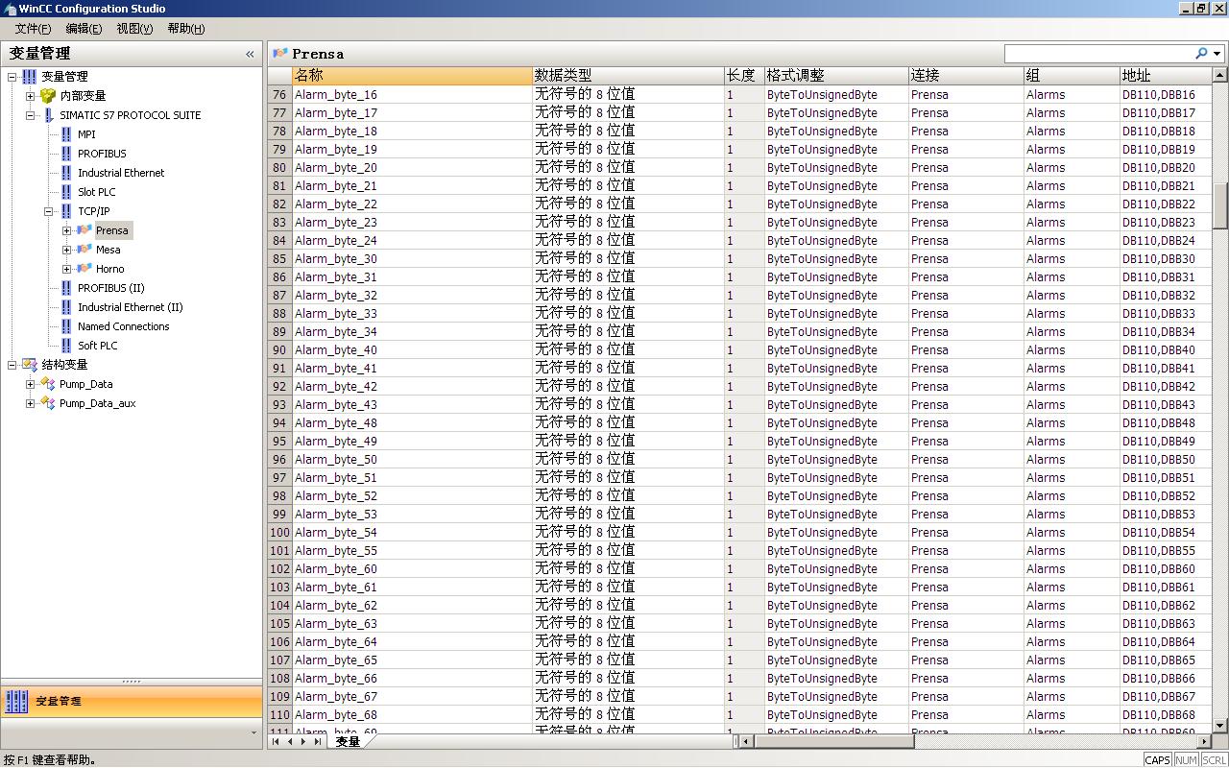Viewport: 1229px width, 768px height.
Task: Go to the previous sheet tab arrow
Action: 290,741
